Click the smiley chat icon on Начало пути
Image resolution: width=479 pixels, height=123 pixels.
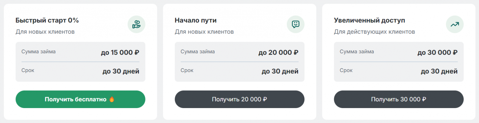295,24
